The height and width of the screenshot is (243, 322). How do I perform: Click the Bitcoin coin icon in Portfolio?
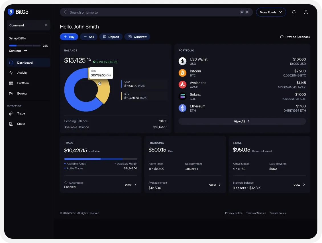pyautogui.click(x=182, y=73)
